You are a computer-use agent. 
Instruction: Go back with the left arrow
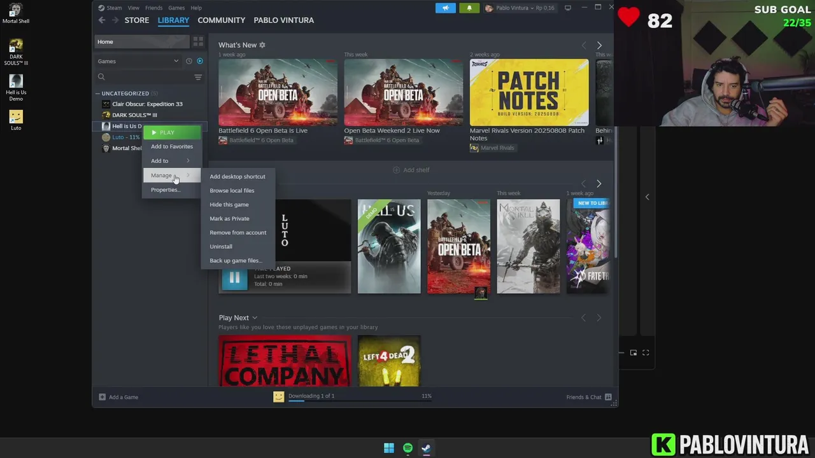[x=102, y=20]
